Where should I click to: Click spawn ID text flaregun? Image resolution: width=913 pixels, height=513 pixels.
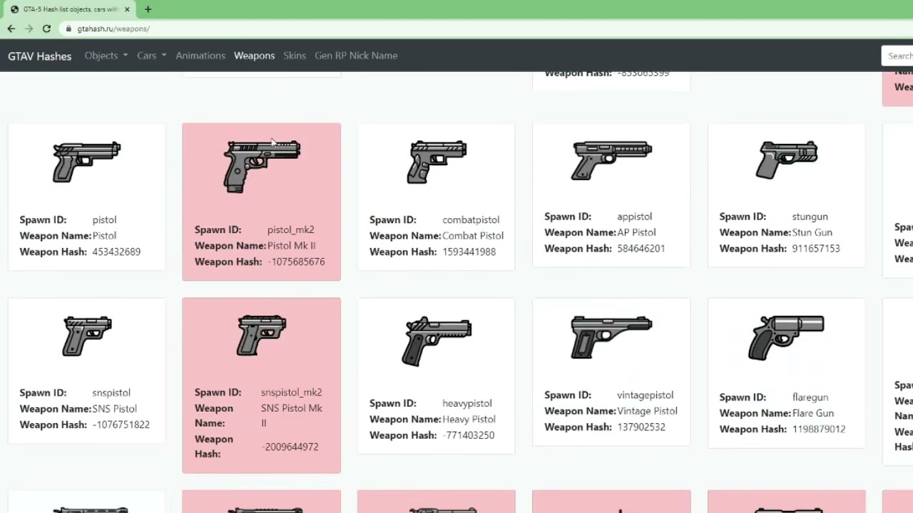coord(810,398)
